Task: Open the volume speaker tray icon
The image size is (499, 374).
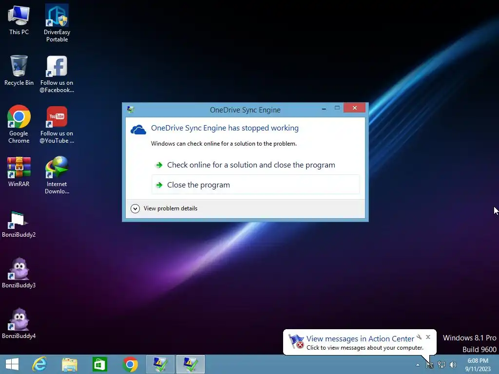Action: point(453,365)
